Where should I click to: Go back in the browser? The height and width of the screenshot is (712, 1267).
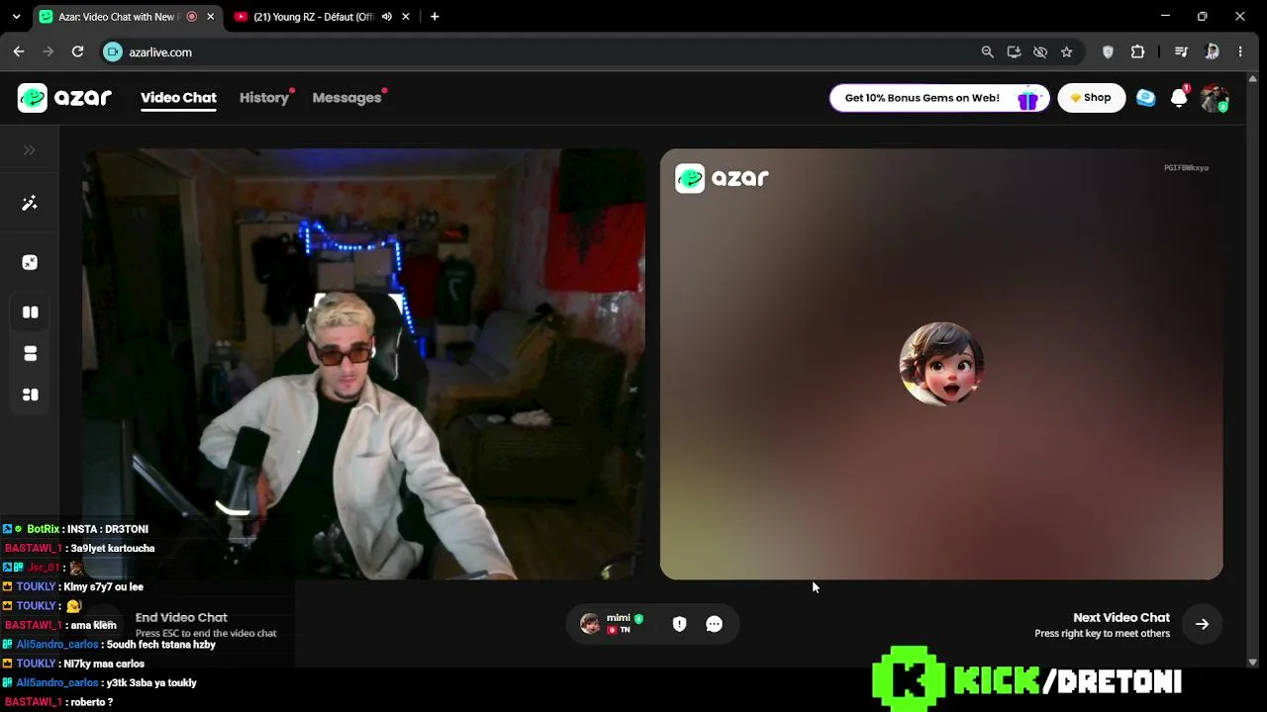coord(19,52)
